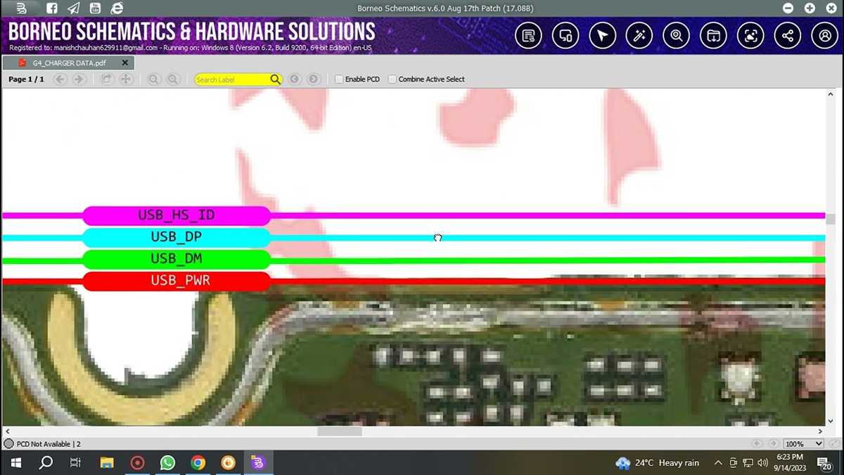844x475 pixels.
Task: Open Task View on the taskbar
Action: tap(76, 462)
